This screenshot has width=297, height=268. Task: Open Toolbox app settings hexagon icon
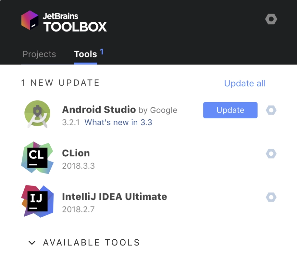[271, 19]
